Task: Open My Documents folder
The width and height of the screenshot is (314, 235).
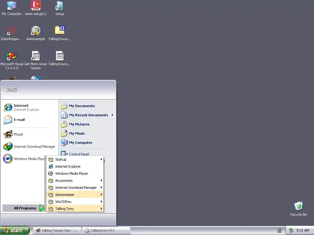Action: tap(87, 106)
